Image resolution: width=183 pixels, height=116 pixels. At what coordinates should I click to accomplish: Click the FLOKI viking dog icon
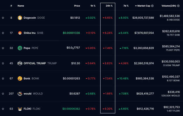click(20, 109)
